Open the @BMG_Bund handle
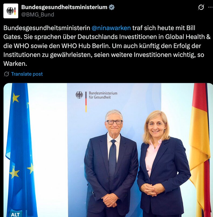The image size is (213, 217). pyautogui.click(x=37, y=15)
